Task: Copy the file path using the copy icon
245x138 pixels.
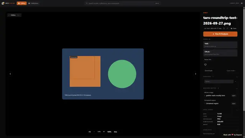Action: [224, 28]
